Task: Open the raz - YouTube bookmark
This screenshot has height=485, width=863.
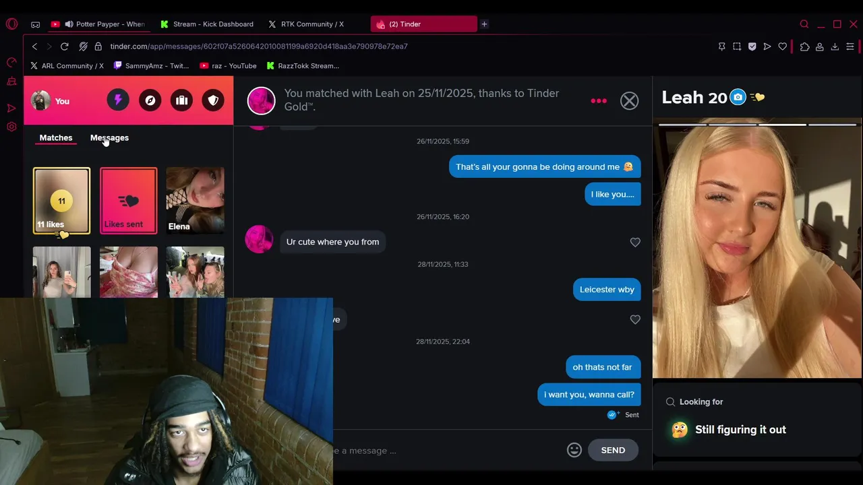Action: pos(228,66)
